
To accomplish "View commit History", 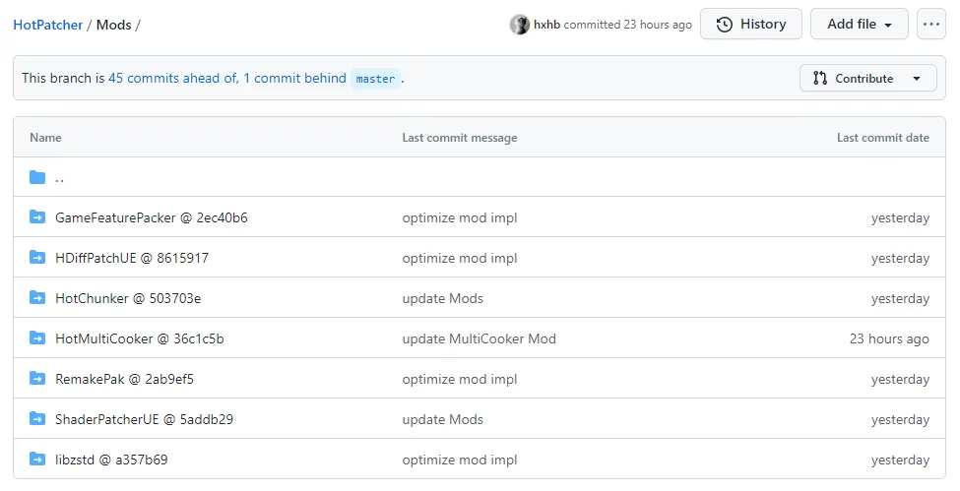I will 751,25.
